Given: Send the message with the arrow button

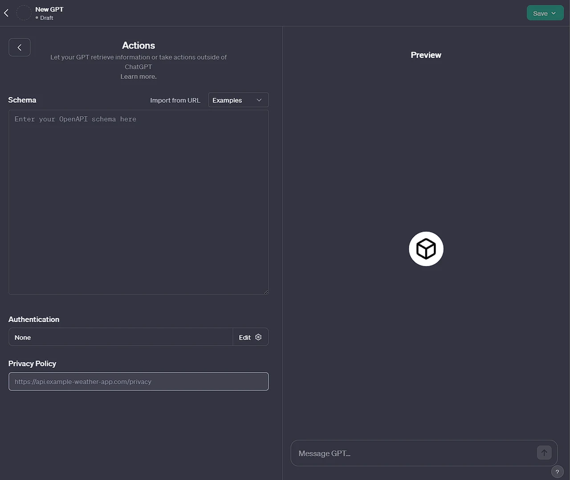Looking at the screenshot, I should 544,453.
